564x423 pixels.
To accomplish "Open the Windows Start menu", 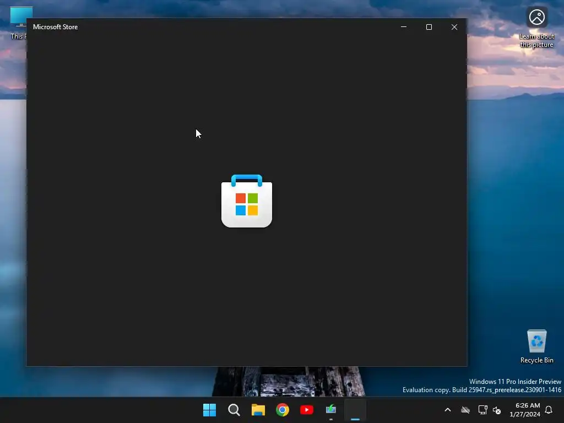I will [x=209, y=410].
